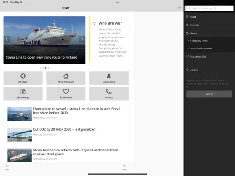This screenshot has height=176, width=235.
Task: Click the Sustainability heart icon in sidebar
Action: (x=187, y=56)
